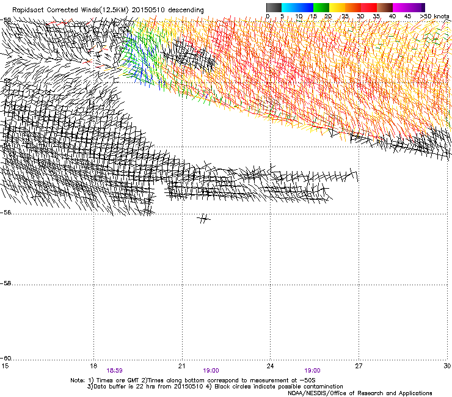Click the orange 25-30 knots color segment

point(353,7)
